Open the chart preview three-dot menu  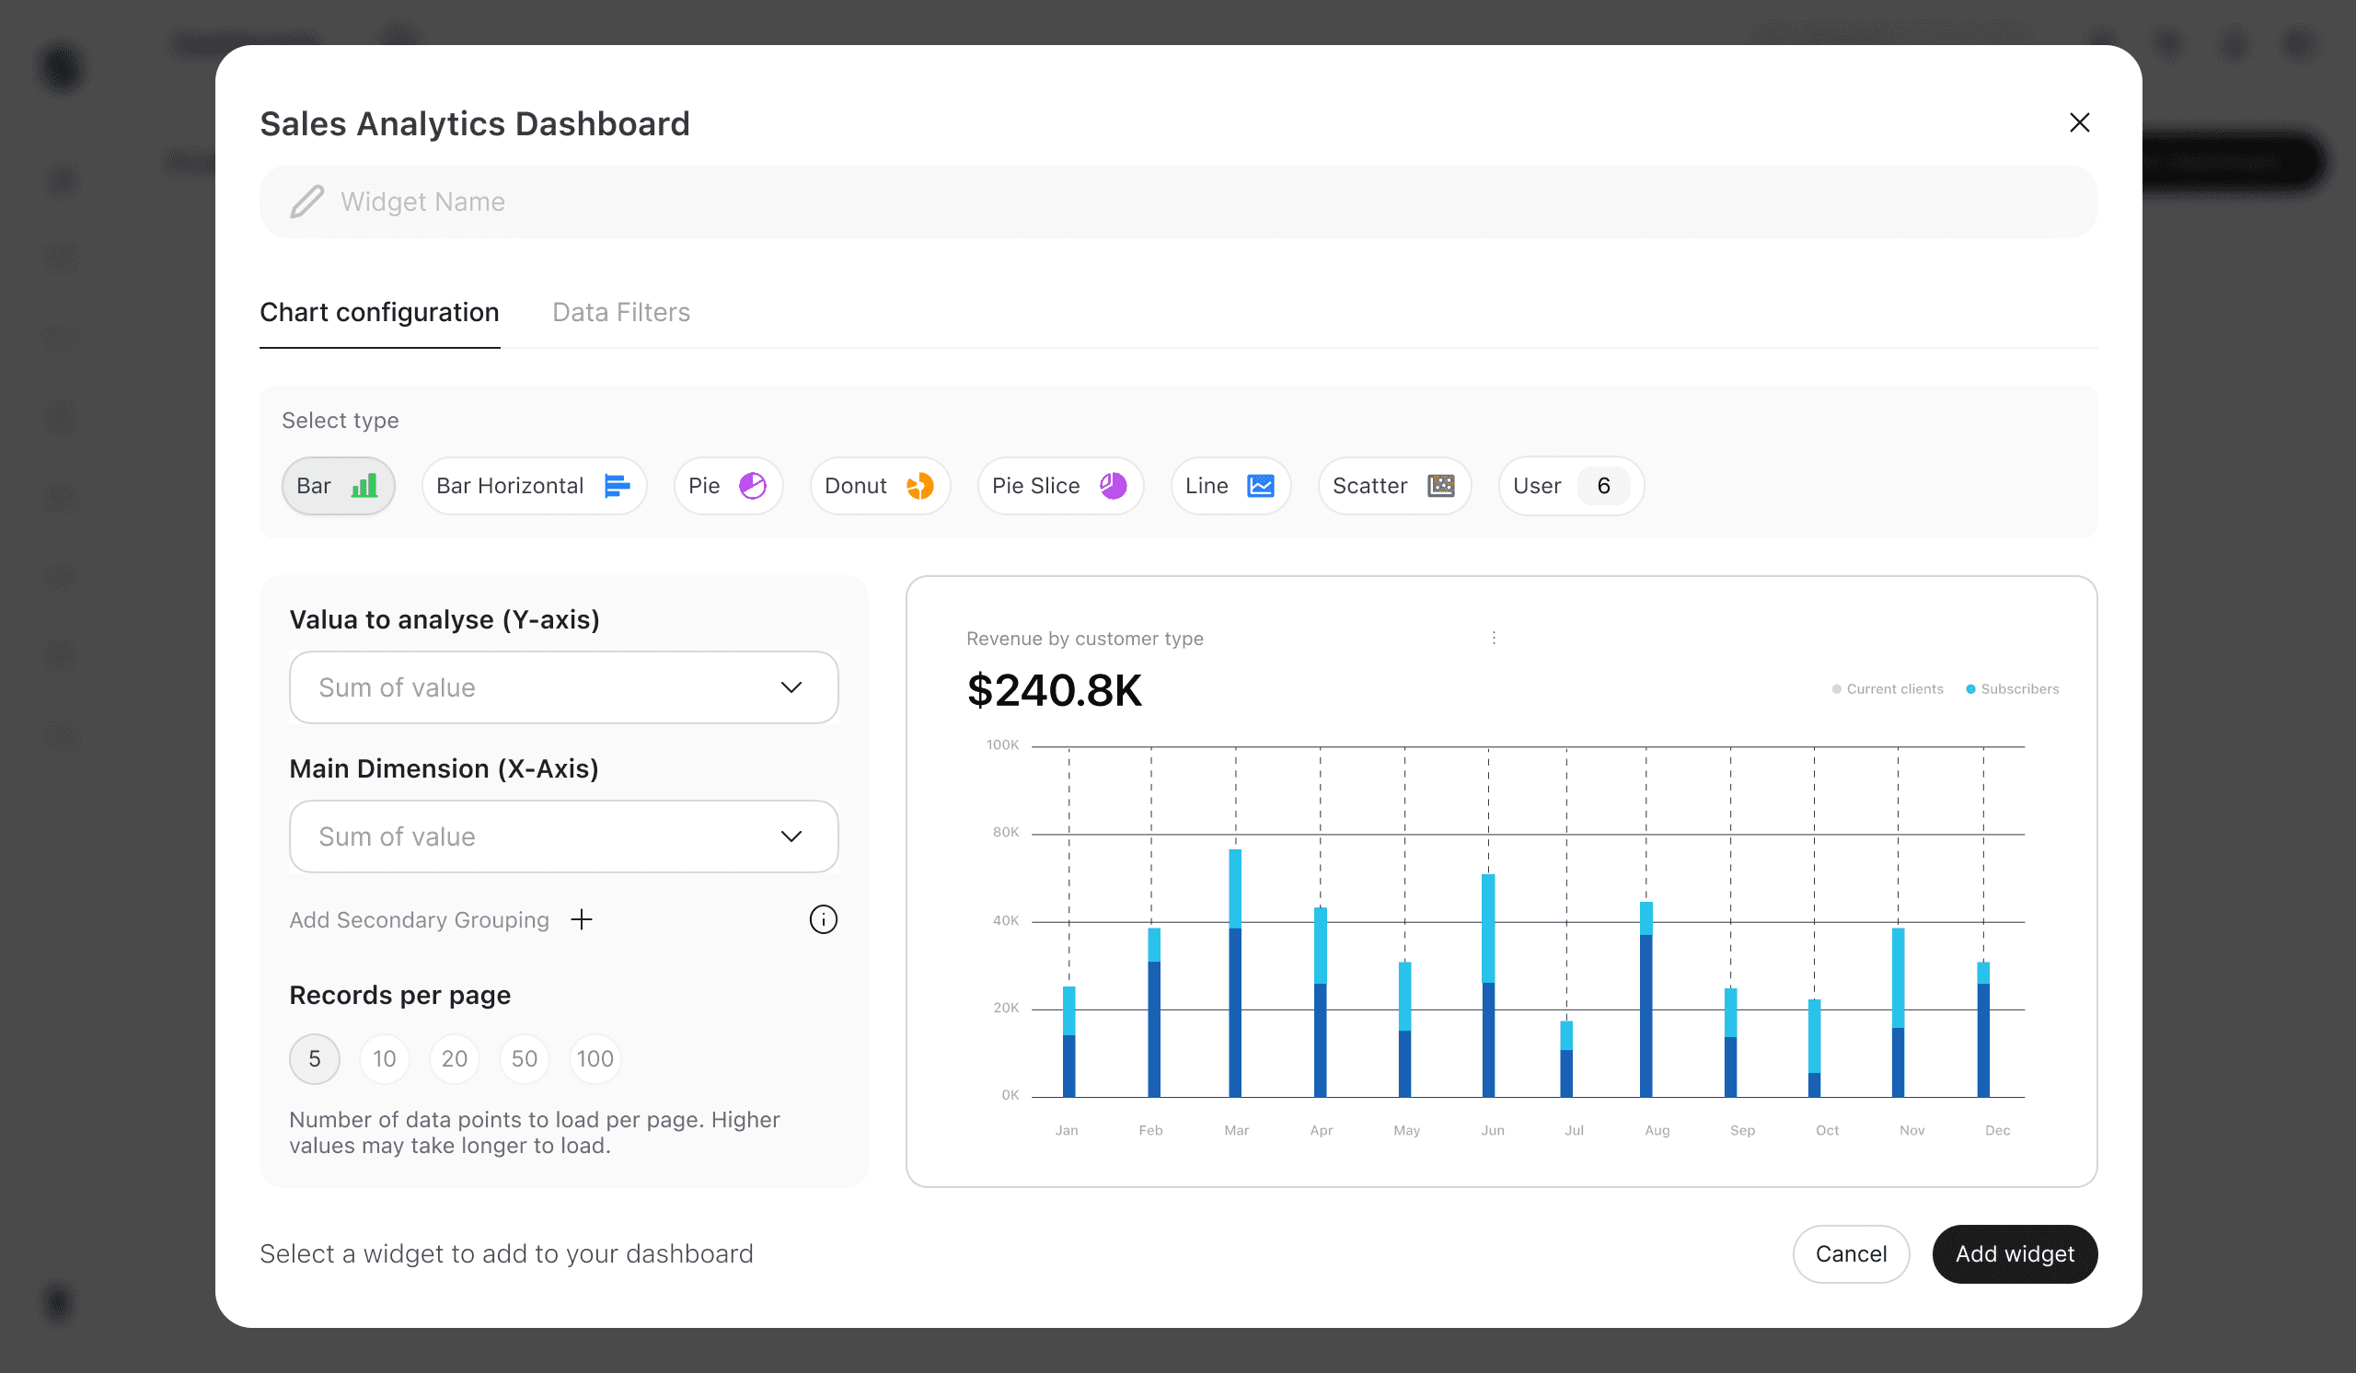(x=1494, y=638)
